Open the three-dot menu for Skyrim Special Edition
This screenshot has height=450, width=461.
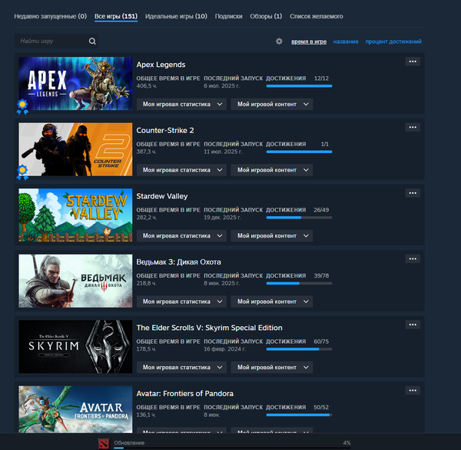tap(413, 325)
